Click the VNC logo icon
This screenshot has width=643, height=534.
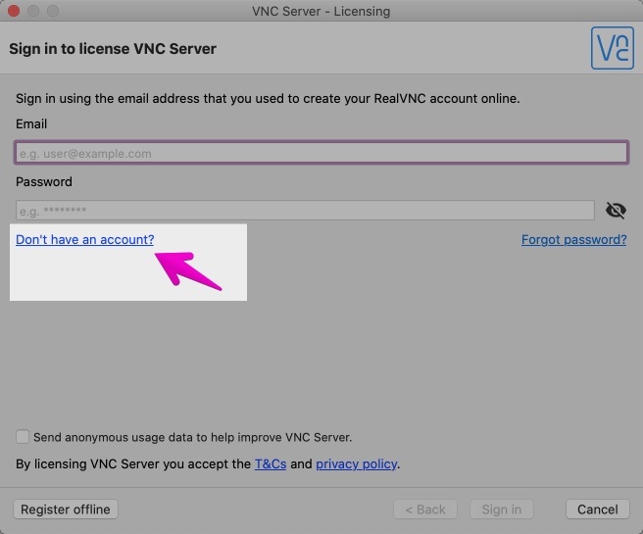[613, 48]
